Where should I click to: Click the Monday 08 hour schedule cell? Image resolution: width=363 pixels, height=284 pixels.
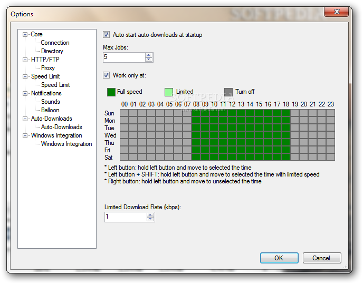[x=196, y=120]
